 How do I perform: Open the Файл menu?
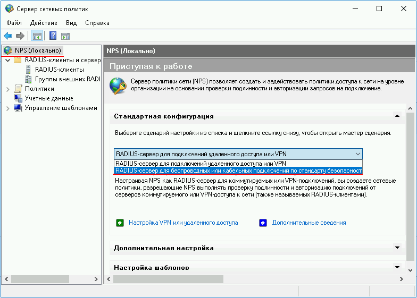[x=14, y=23]
